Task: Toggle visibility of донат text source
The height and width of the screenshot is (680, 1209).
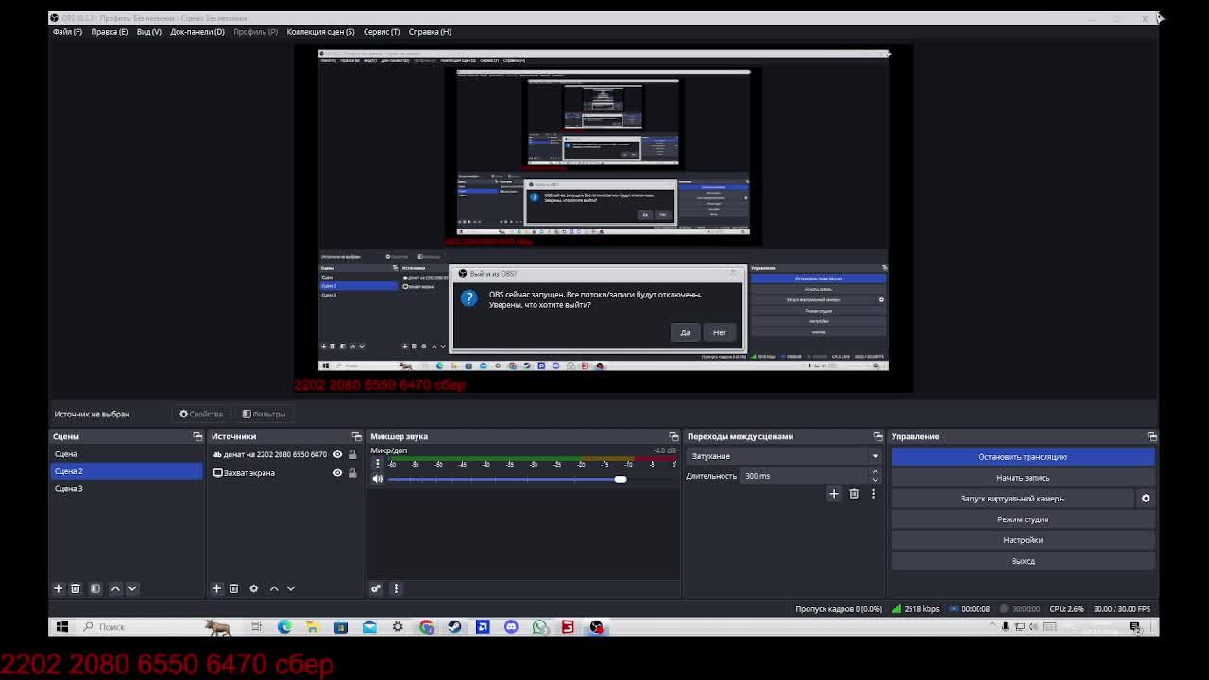Action: tap(337, 454)
